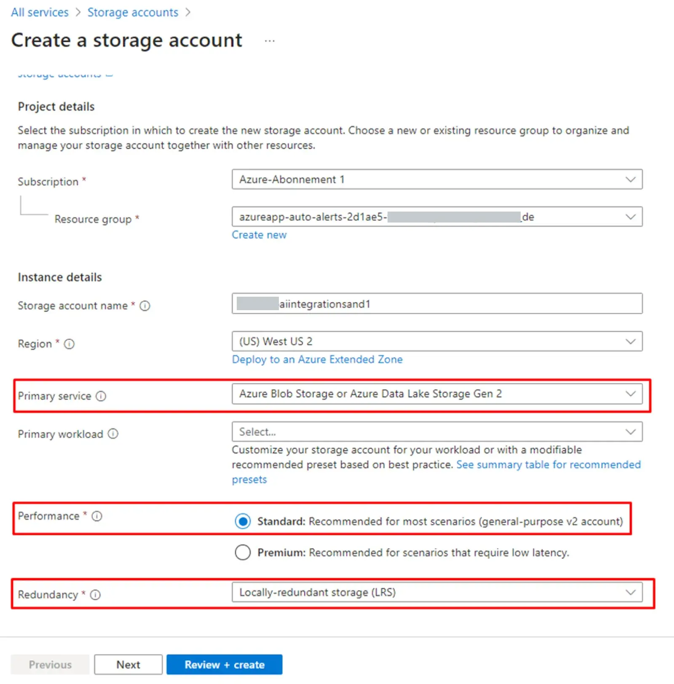This screenshot has width=674, height=684.
Task: Click the Instance details heading text
Action: pos(60,277)
